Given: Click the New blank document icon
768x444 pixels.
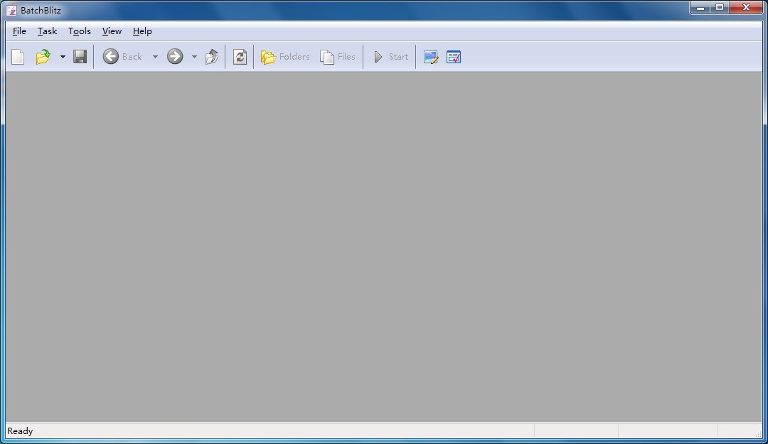Looking at the screenshot, I should point(18,57).
